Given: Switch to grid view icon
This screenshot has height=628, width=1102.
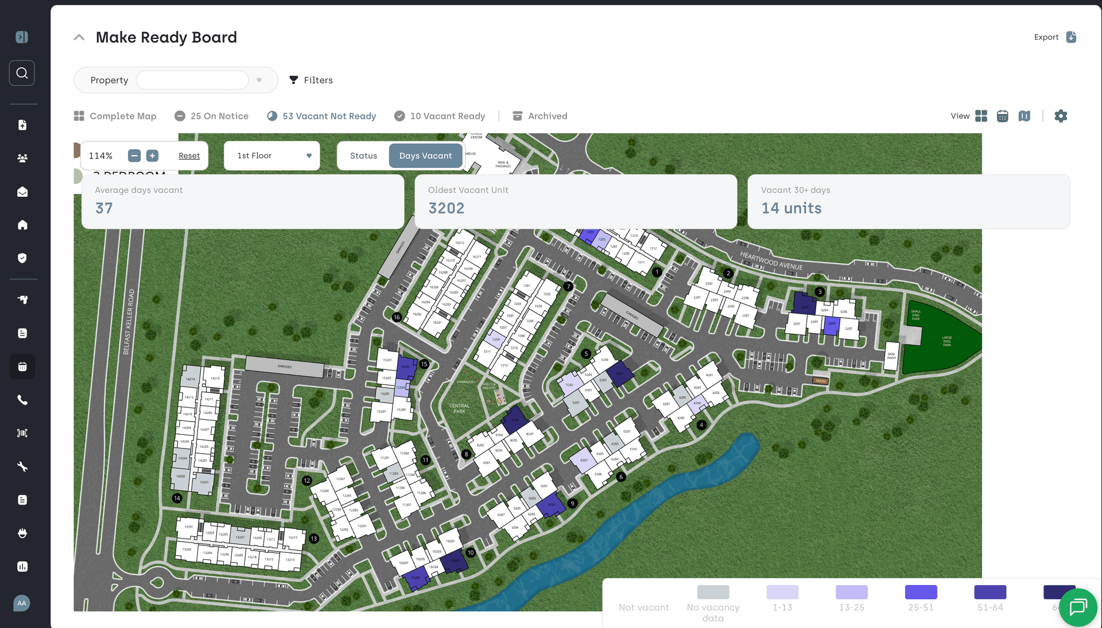Looking at the screenshot, I should tap(981, 116).
